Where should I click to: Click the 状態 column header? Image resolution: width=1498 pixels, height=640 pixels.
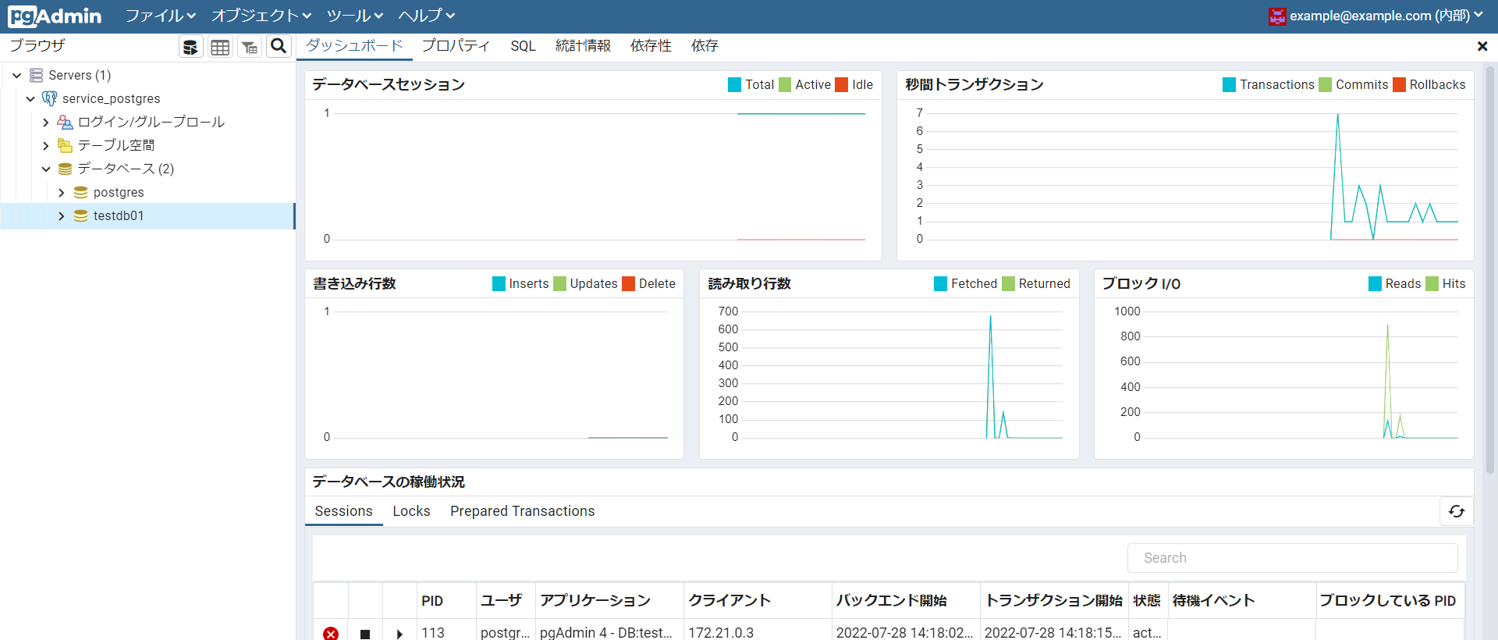pos(1147,601)
